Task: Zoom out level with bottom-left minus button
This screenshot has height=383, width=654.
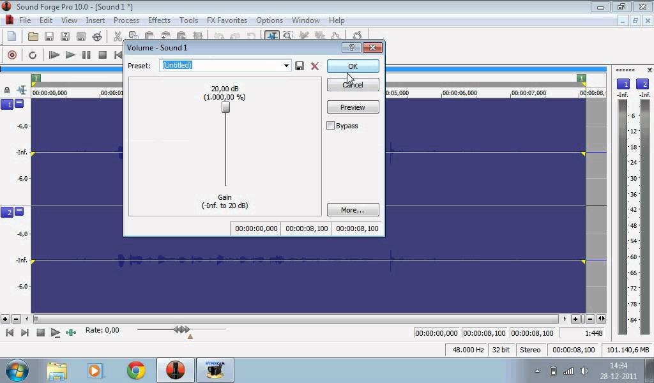Action: (x=16, y=319)
